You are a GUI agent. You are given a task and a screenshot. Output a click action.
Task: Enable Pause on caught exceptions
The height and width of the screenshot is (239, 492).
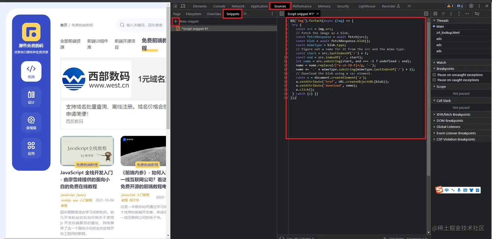click(434, 80)
